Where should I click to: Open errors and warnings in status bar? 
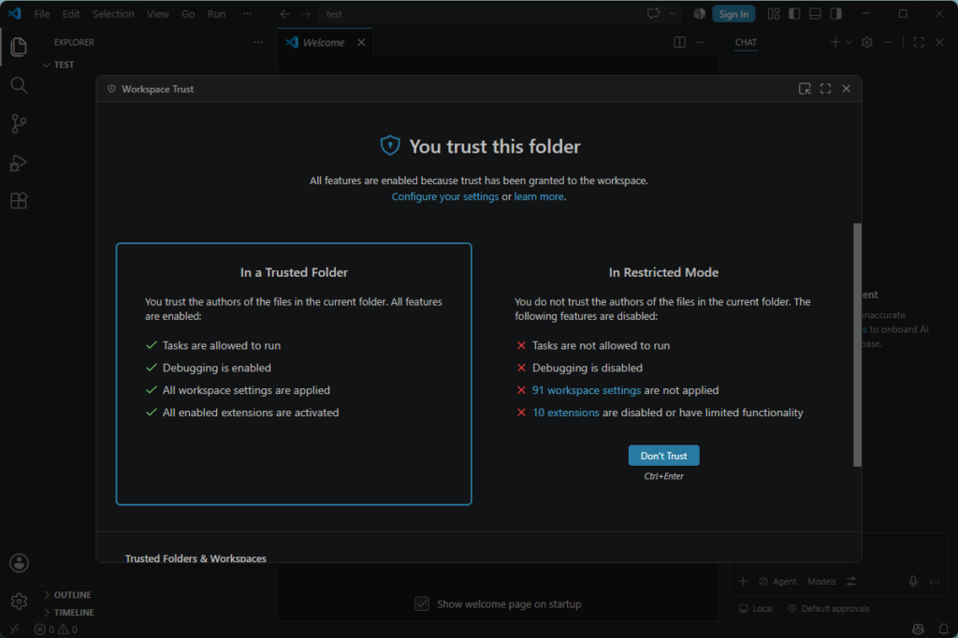pos(55,630)
